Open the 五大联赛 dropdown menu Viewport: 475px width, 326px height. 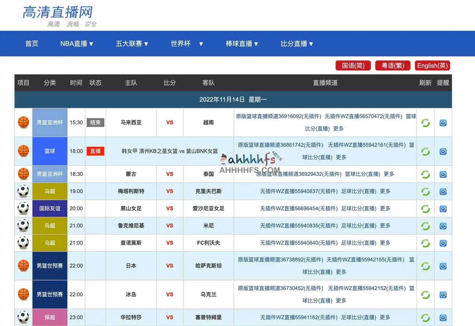pyautogui.click(x=132, y=44)
